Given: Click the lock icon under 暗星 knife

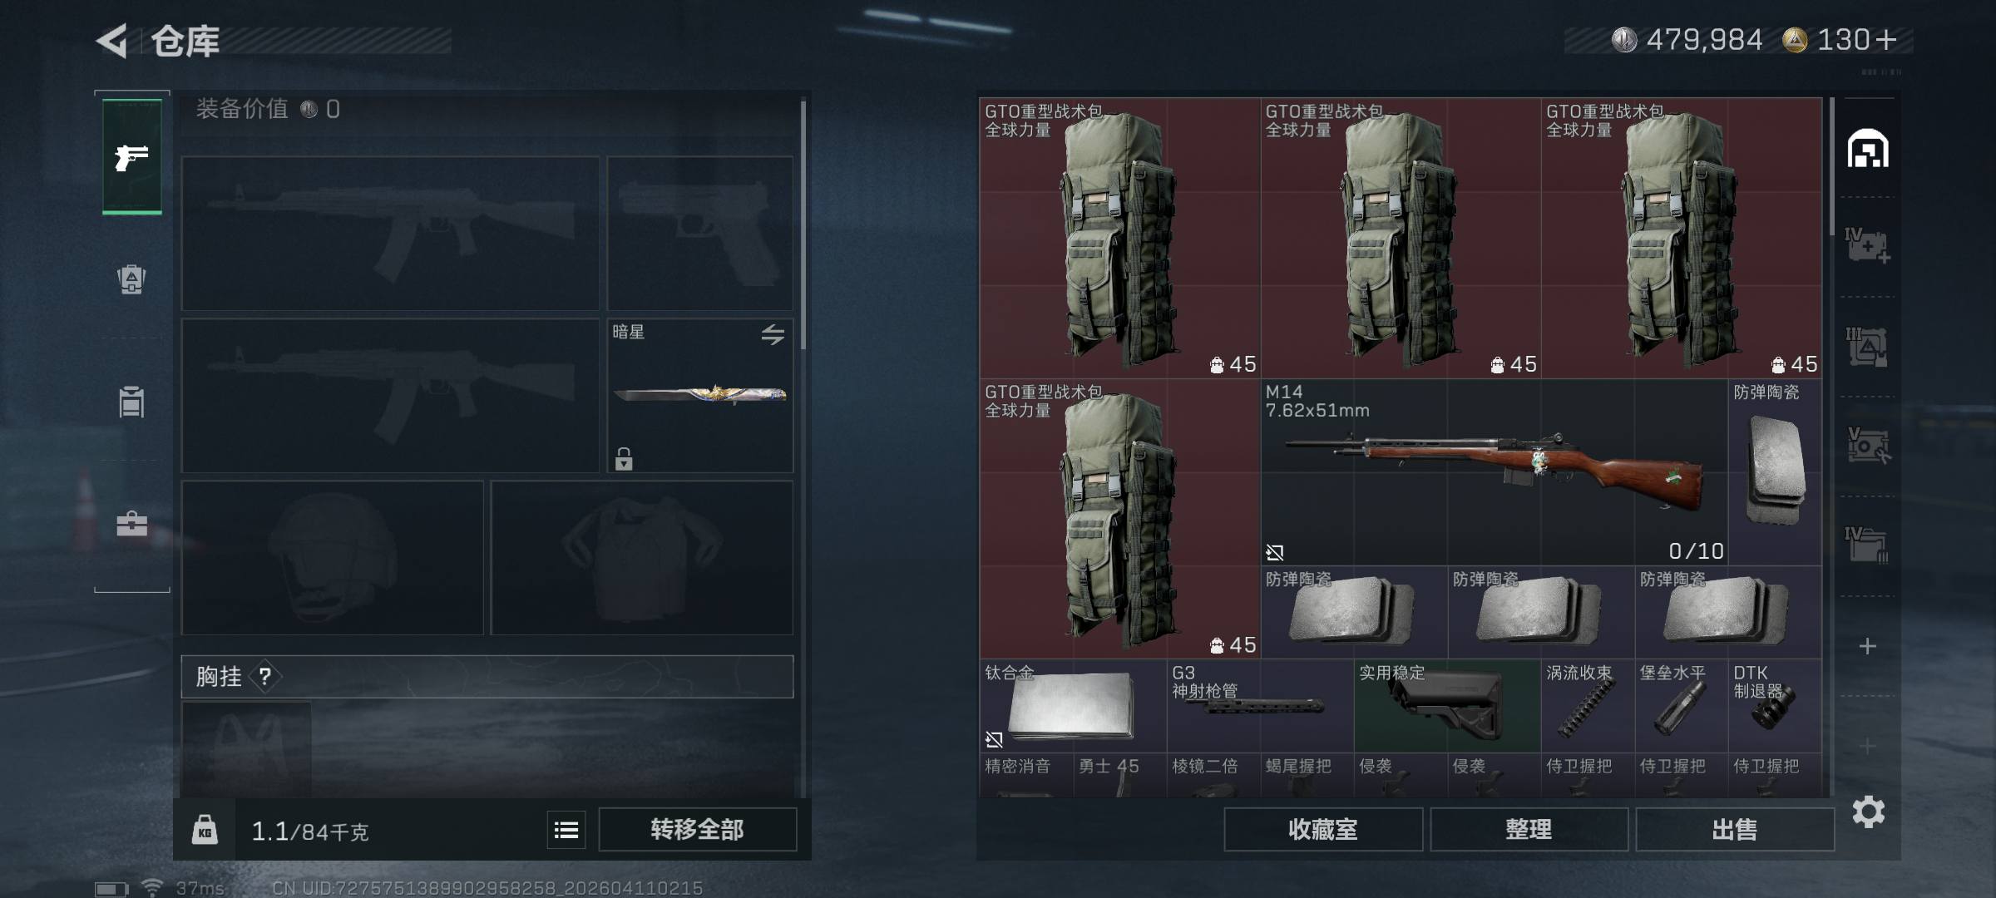Looking at the screenshot, I should pos(624,459).
